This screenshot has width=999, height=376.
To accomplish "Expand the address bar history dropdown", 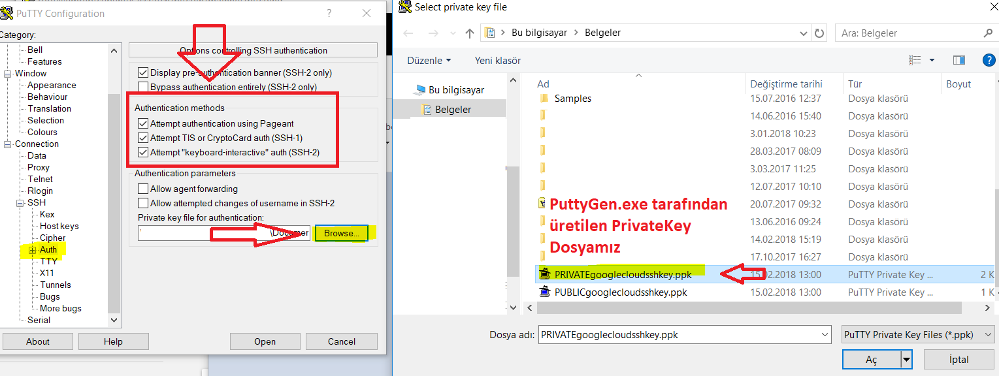I will click(x=804, y=33).
